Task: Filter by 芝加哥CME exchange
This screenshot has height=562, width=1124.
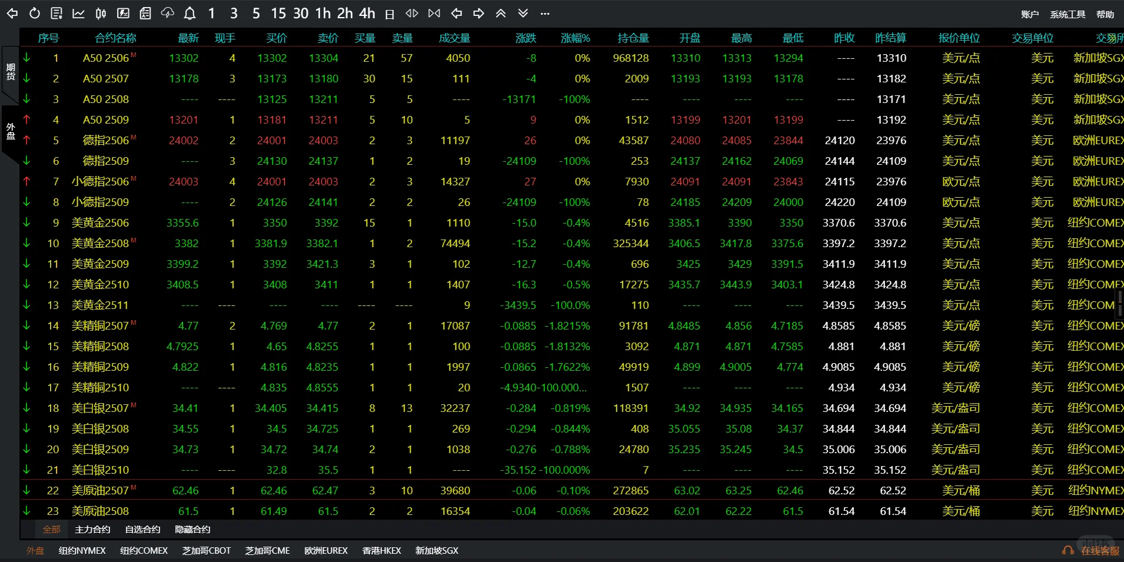Action: click(268, 551)
